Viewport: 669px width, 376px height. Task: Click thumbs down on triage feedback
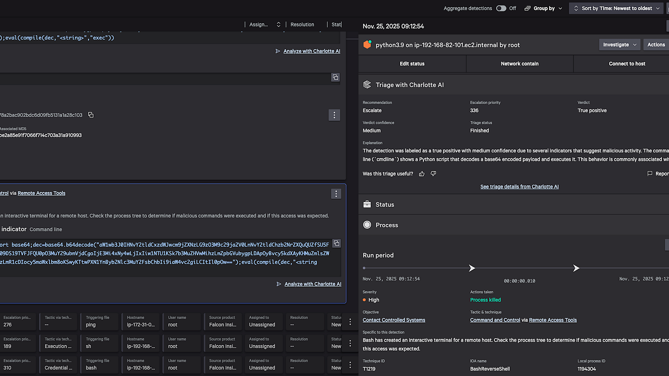coord(433,174)
